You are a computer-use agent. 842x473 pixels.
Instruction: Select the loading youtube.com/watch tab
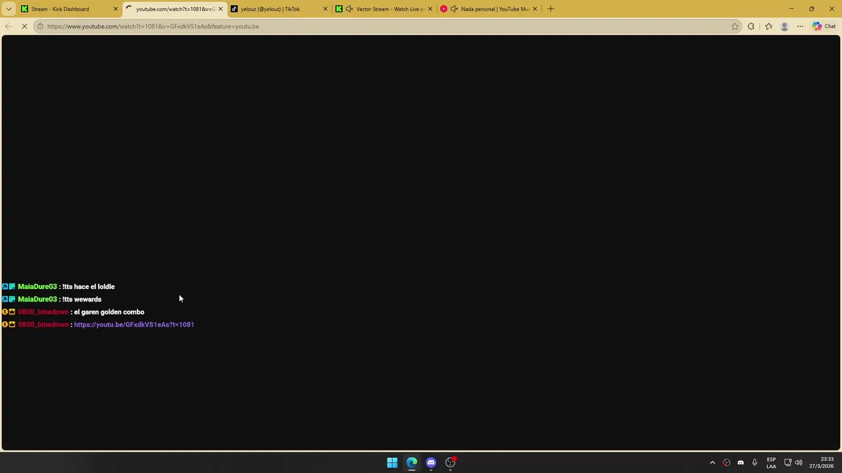(174, 9)
